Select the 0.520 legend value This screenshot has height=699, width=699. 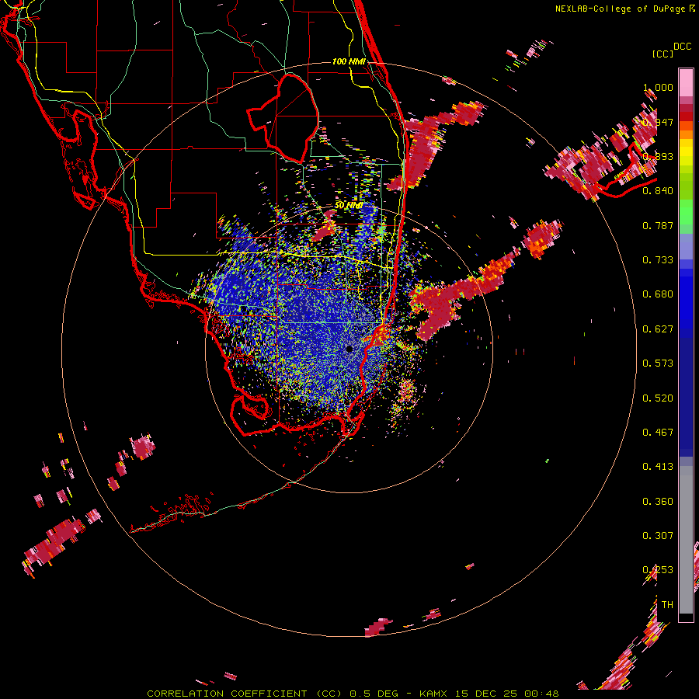coord(658,398)
